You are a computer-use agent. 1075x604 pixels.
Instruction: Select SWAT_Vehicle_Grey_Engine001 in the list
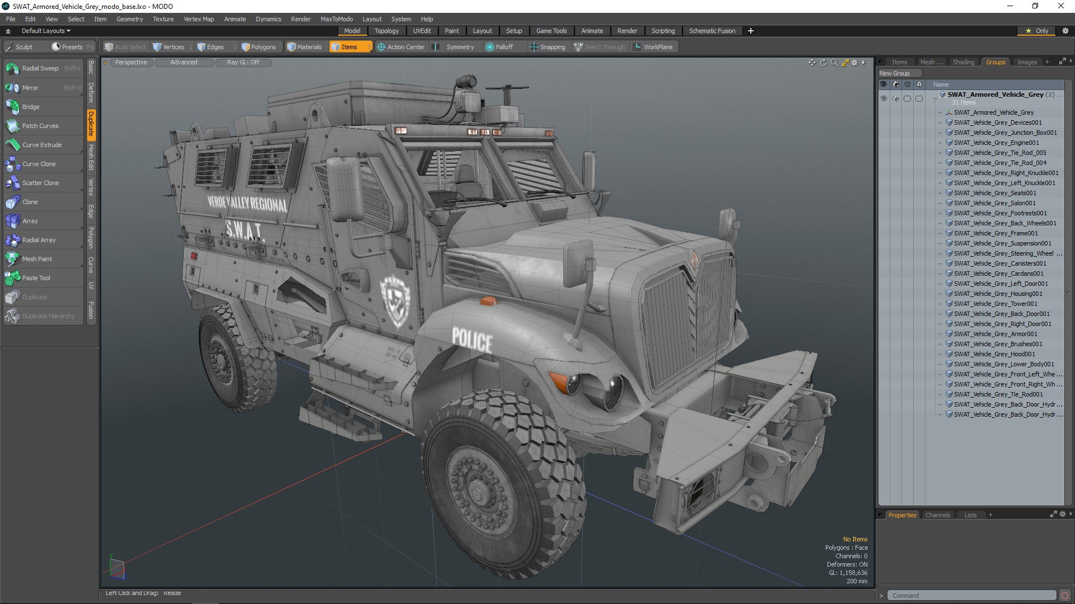coord(997,143)
